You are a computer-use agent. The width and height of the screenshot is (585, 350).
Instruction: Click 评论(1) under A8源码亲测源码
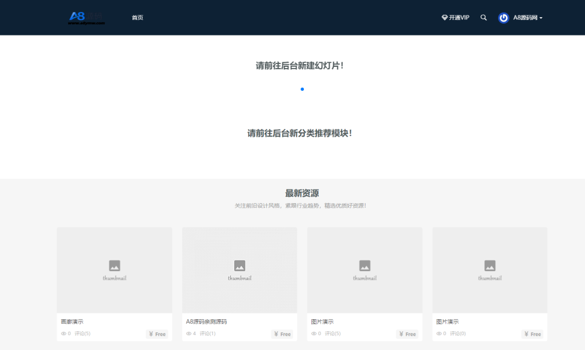coord(206,333)
